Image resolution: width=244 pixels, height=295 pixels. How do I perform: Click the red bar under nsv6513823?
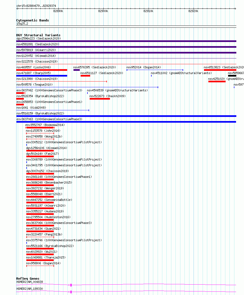[220, 70]
